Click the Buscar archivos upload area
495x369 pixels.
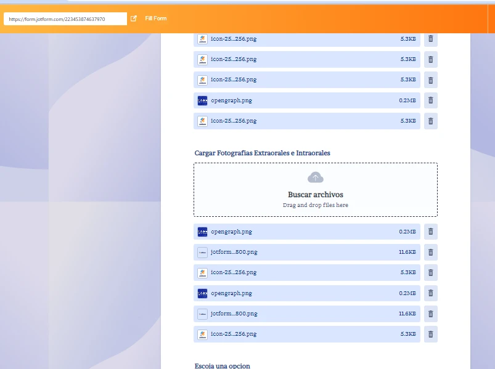click(315, 194)
